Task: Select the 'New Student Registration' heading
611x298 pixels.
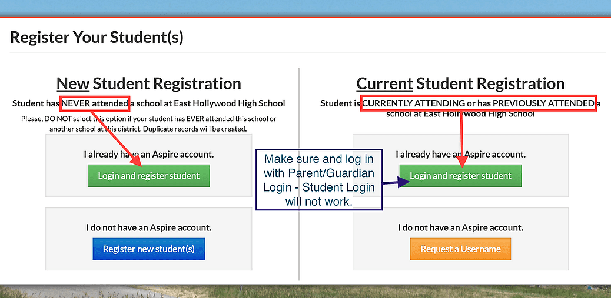Action: (148, 83)
